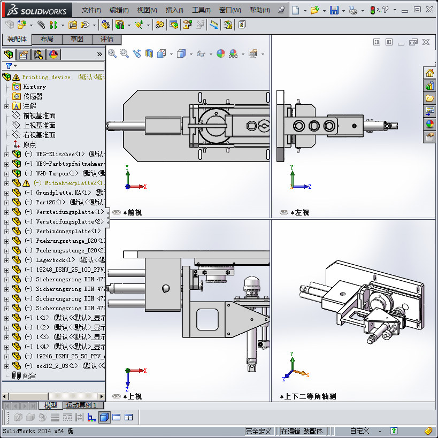Expand the Grundplatte.KA<1> component

(x=7, y=193)
